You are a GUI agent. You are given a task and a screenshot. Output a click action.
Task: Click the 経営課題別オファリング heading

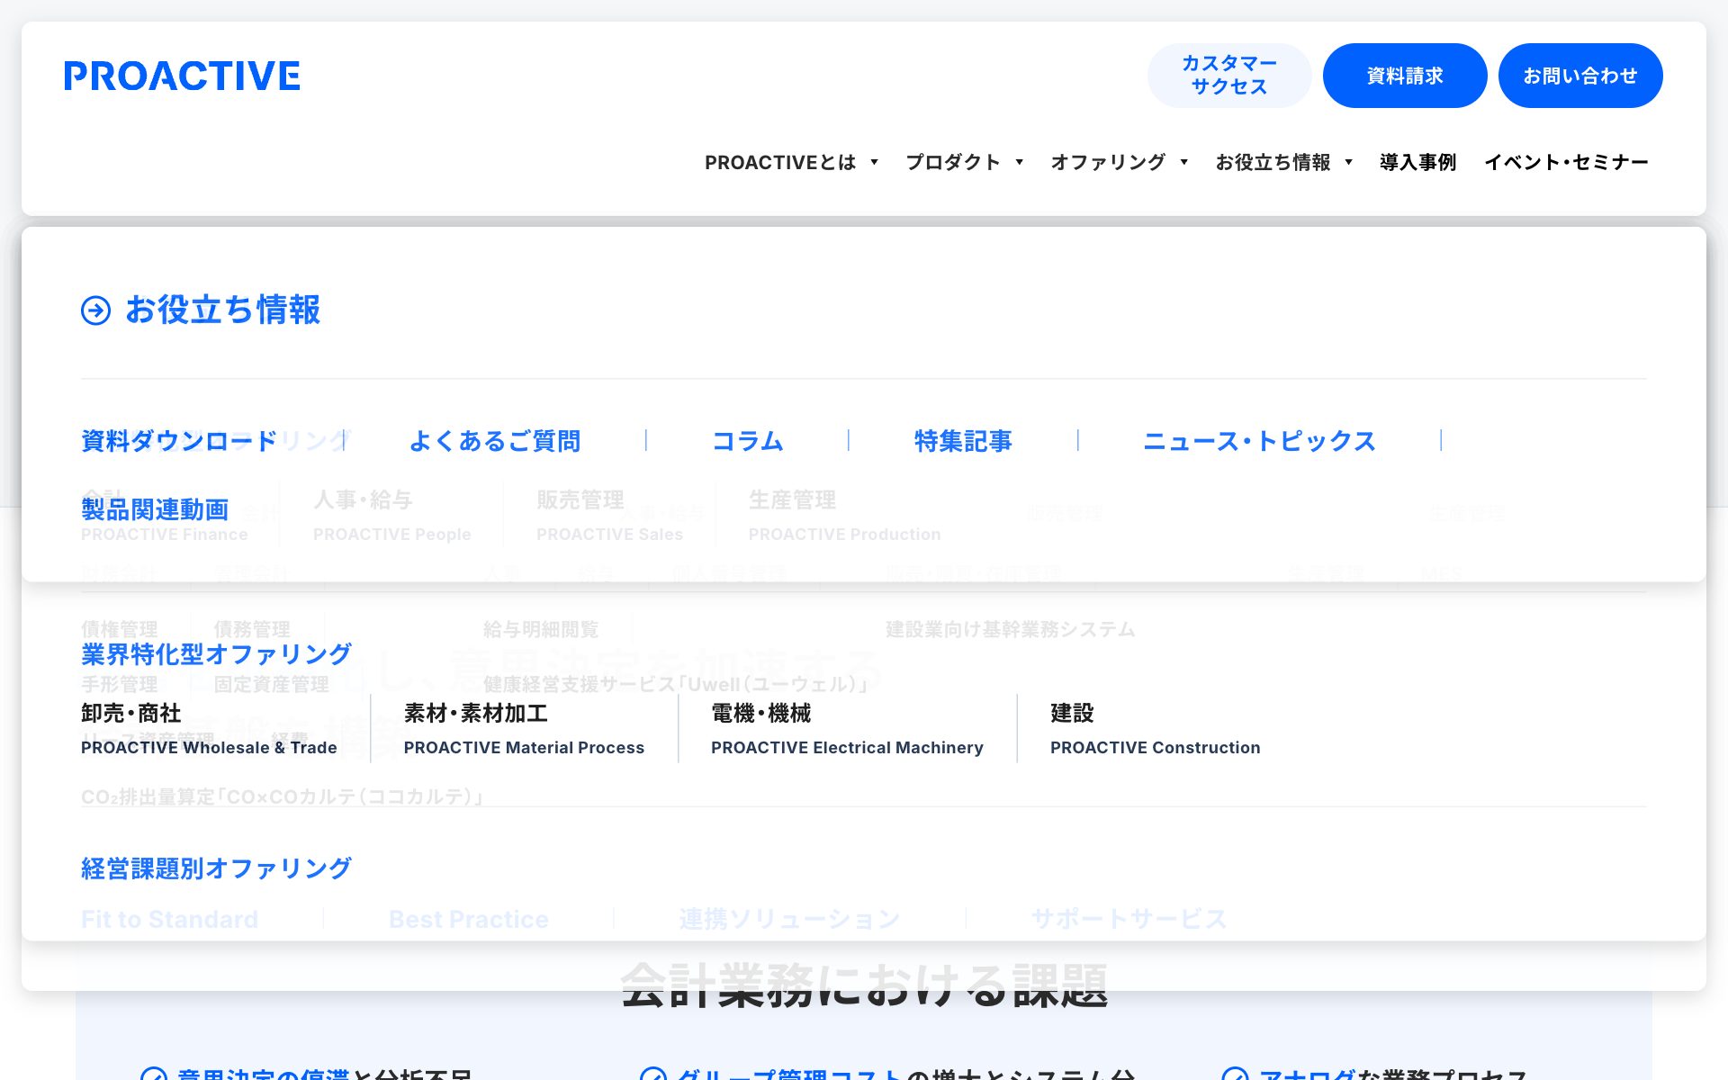point(216,868)
